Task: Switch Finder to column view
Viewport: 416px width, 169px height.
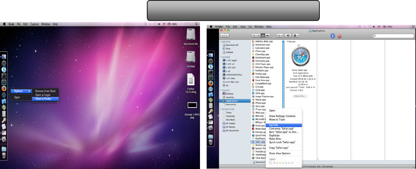Action: pos(262,35)
